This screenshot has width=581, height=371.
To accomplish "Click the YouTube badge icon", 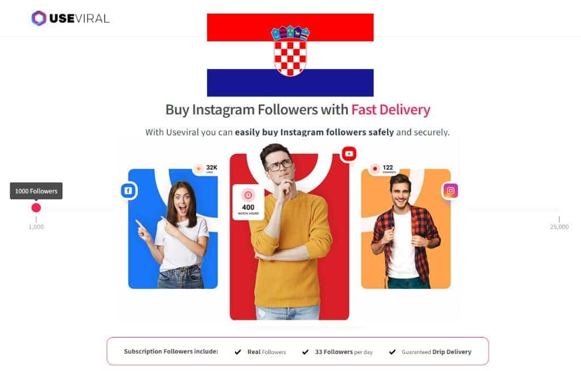I will click(x=349, y=153).
